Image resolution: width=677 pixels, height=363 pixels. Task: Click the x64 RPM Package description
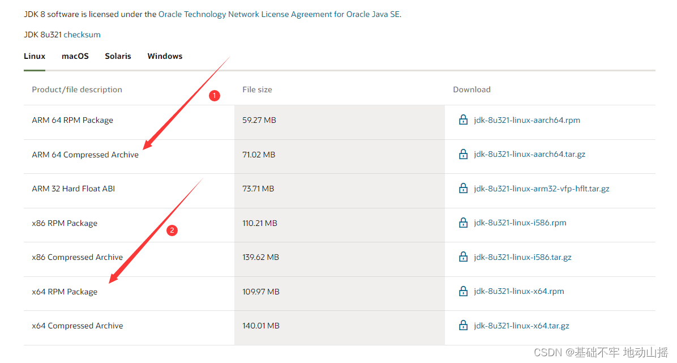[65, 292]
